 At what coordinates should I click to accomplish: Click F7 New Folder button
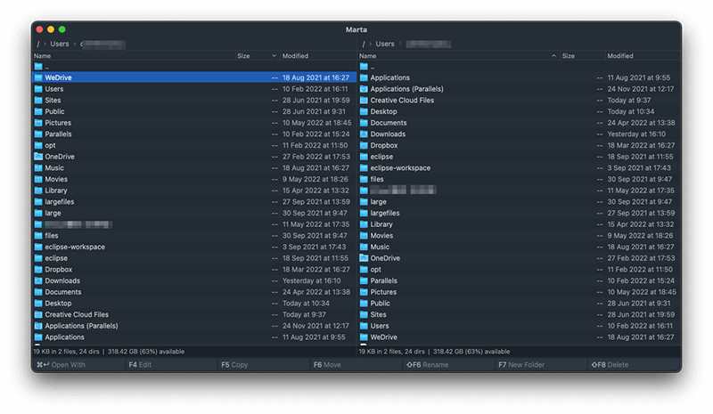(521, 365)
